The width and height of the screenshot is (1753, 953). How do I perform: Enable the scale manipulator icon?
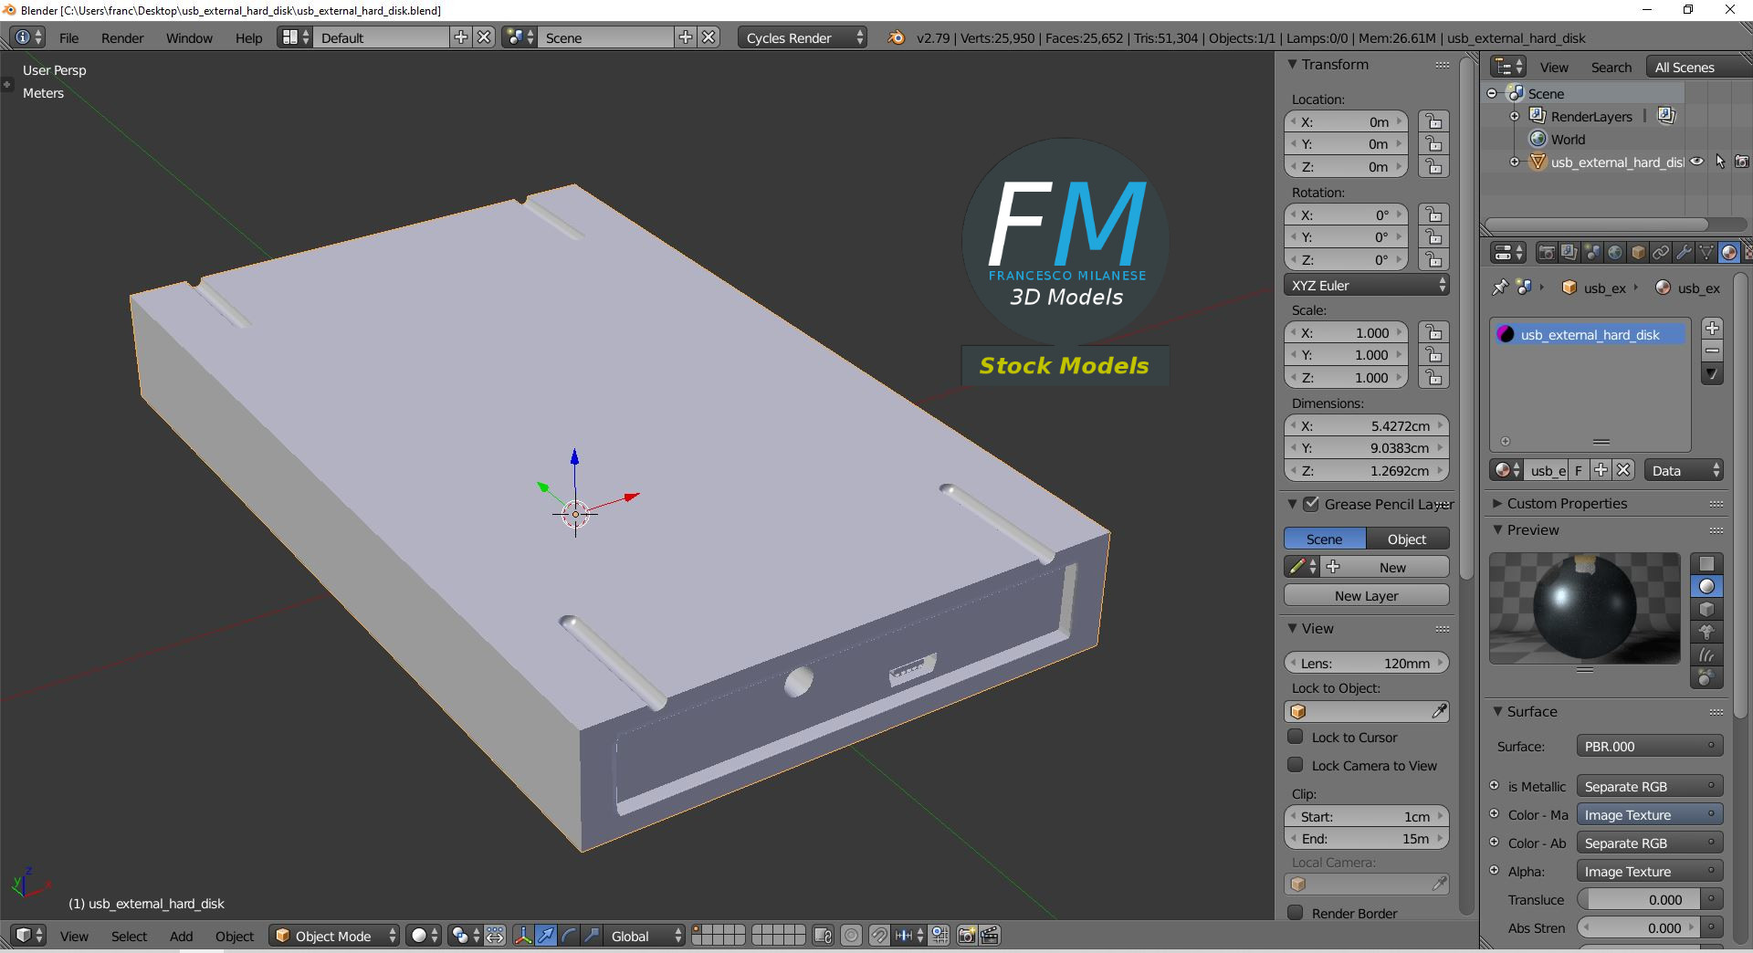(x=592, y=936)
